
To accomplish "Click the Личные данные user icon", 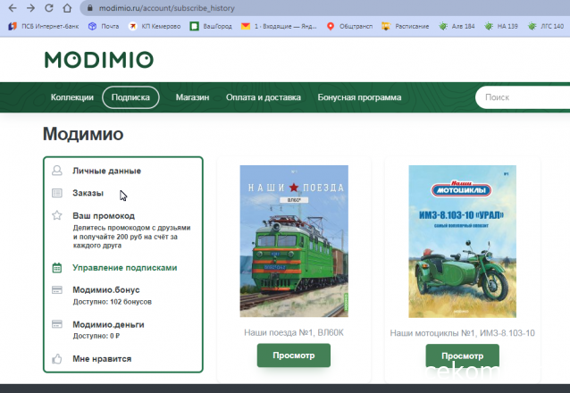I will pyautogui.click(x=57, y=171).
